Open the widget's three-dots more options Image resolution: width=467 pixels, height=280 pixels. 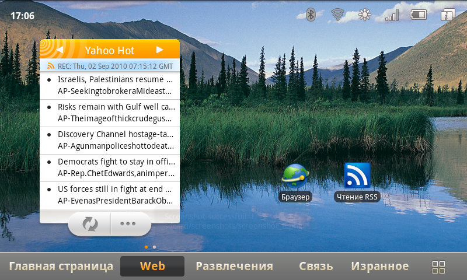(x=128, y=223)
